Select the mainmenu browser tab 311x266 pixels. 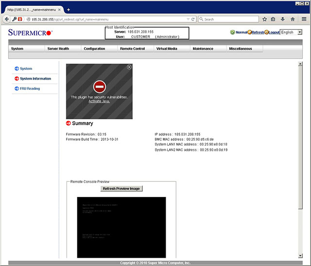33,10
